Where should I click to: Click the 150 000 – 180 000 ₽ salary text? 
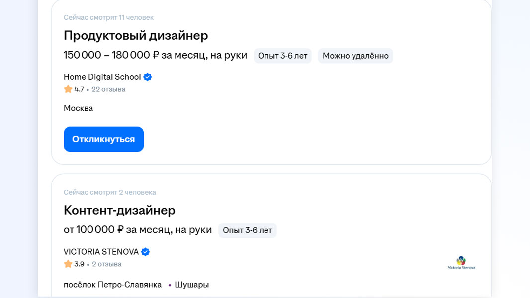[155, 55]
